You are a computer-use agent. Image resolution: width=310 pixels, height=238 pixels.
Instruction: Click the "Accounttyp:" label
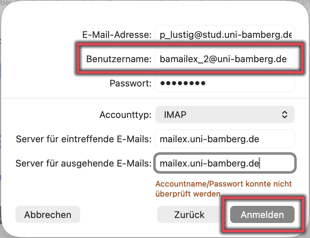[126, 115]
